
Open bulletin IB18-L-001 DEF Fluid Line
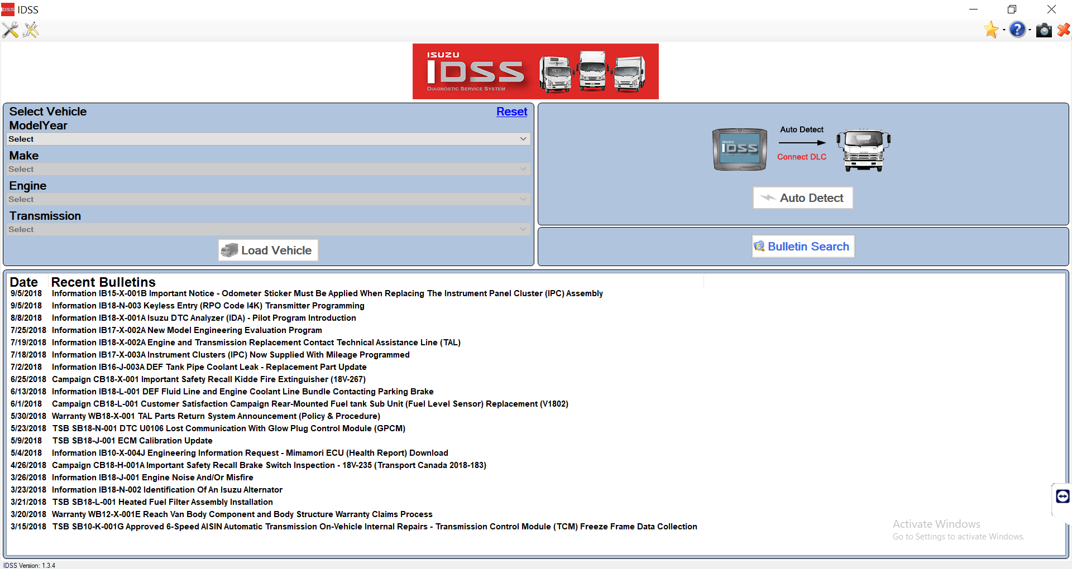pyautogui.click(x=243, y=392)
